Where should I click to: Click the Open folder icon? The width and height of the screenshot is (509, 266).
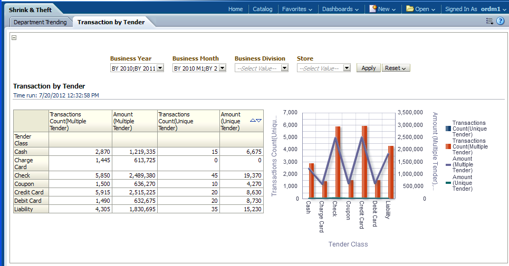coord(410,9)
